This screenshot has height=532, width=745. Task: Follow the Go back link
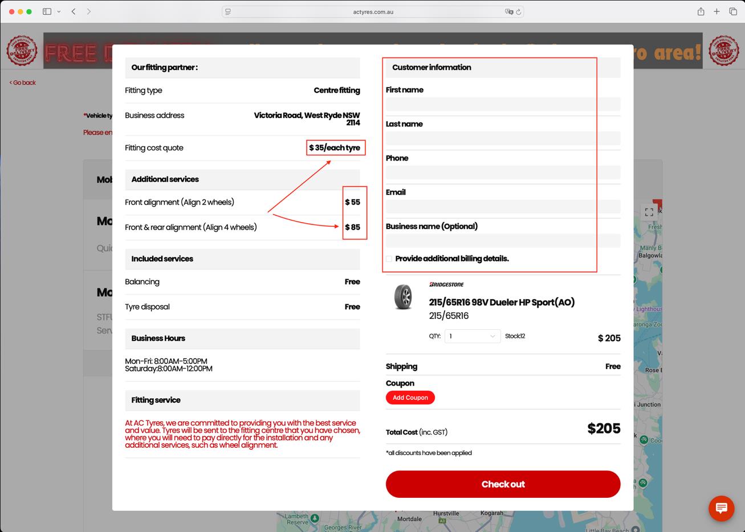point(23,83)
